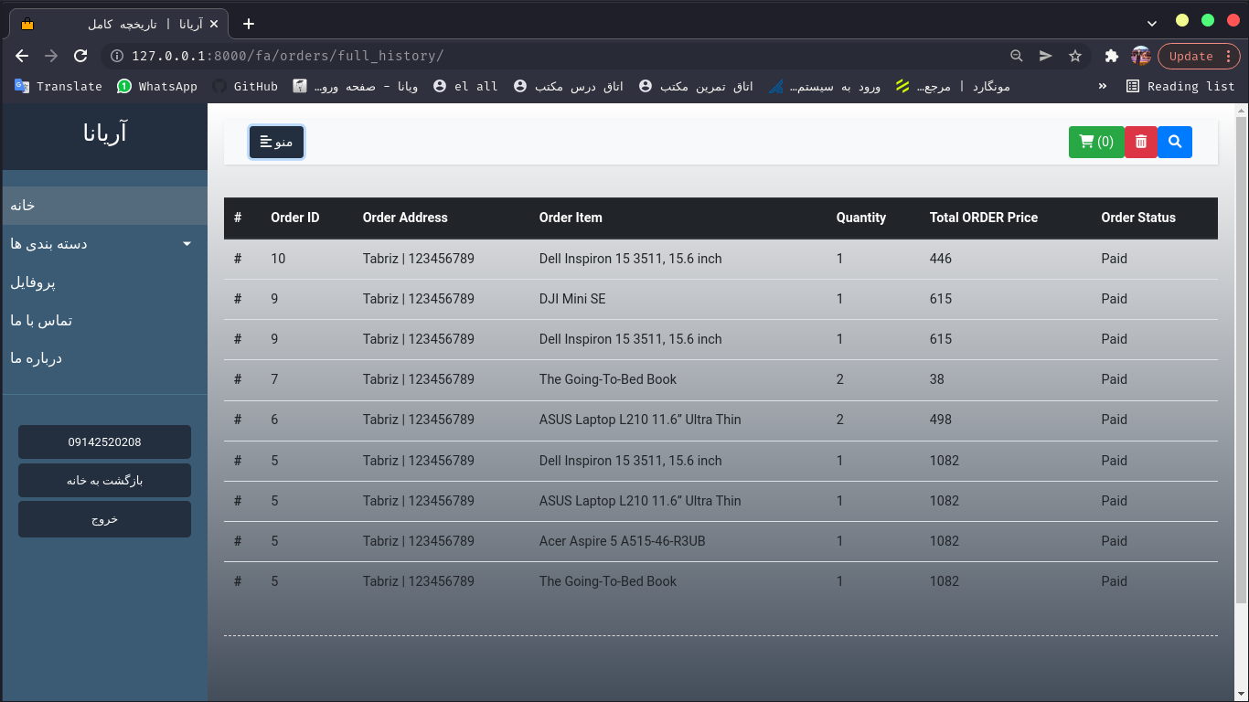
Task: Reload the current page
Action: tap(80, 56)
